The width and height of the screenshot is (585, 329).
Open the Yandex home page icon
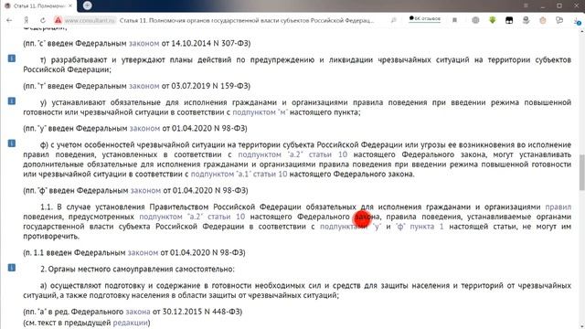pos(27,20)
